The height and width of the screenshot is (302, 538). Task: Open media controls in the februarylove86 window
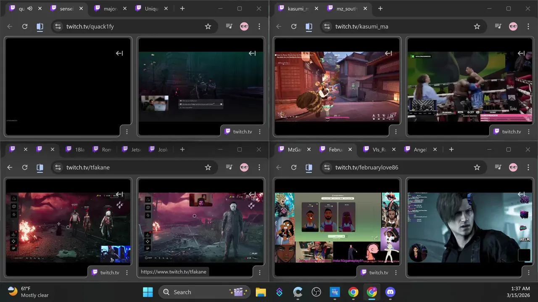[x=498, y=167]
